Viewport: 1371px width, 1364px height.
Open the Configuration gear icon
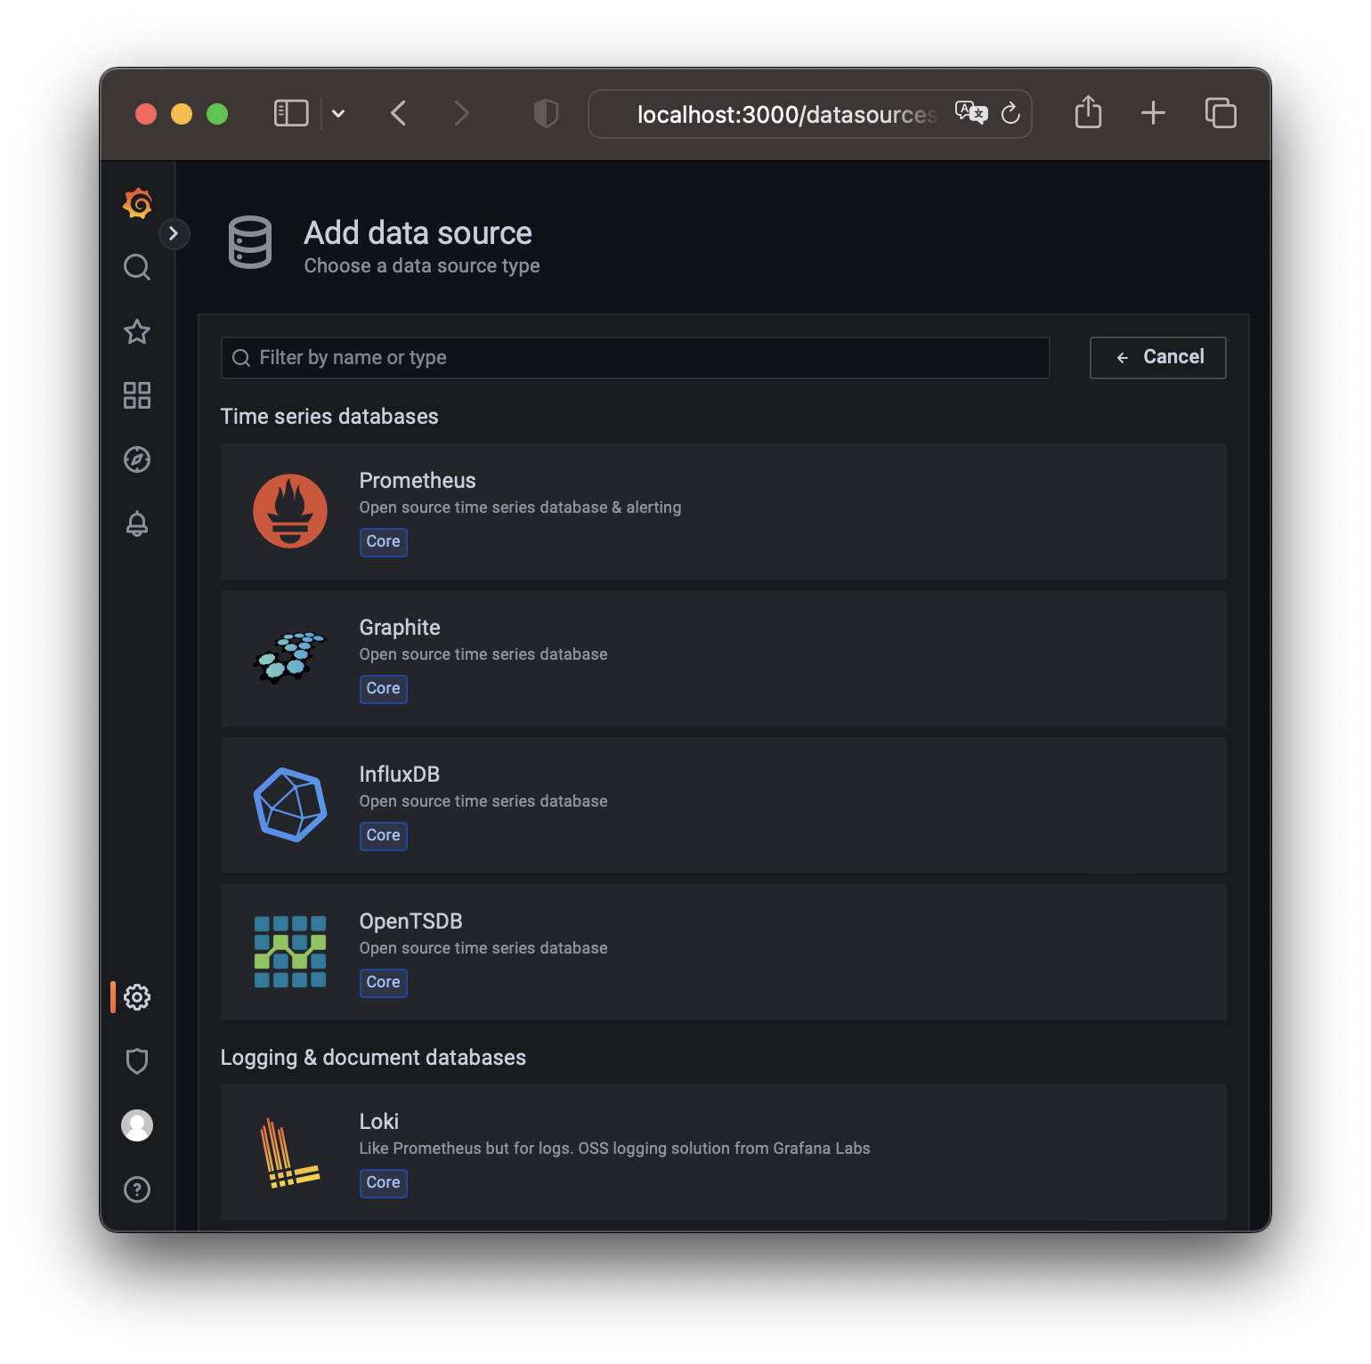pos(137,997)
